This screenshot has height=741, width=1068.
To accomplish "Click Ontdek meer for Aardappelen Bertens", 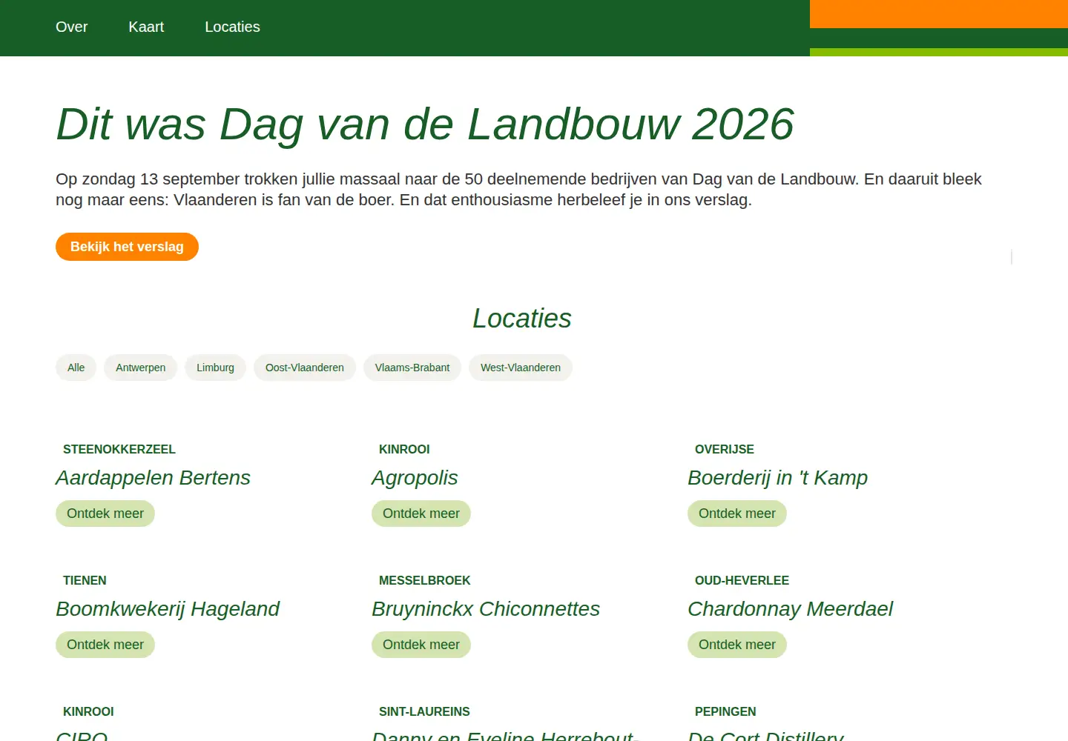I will click(x=105, y=514).
